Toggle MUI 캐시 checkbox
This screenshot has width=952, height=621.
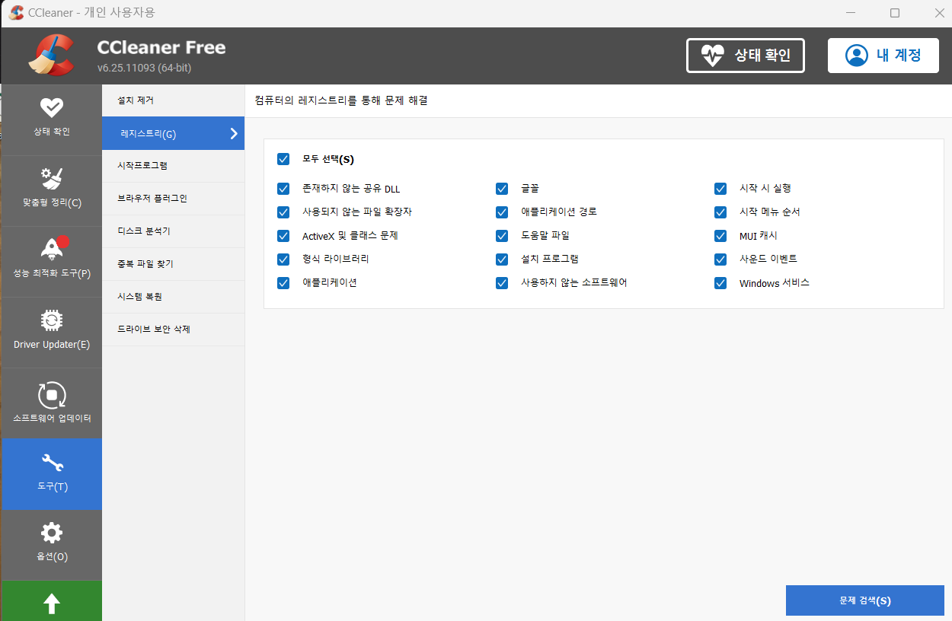[720, 236]
